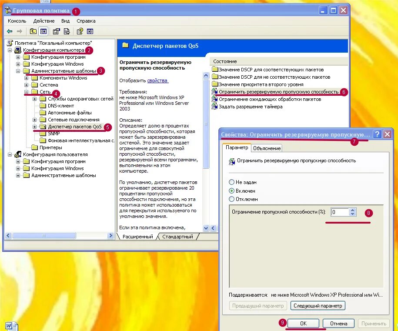Open the Консоль menu
The width and height of the screenshot is (398, 331).
(17, 21)
